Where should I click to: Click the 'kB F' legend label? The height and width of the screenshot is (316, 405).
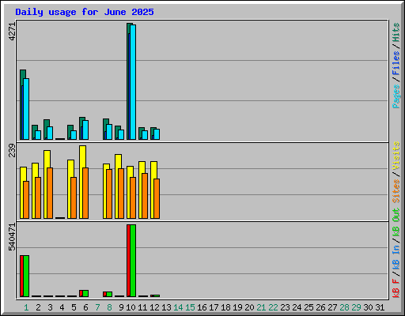[x=396, y=288]
